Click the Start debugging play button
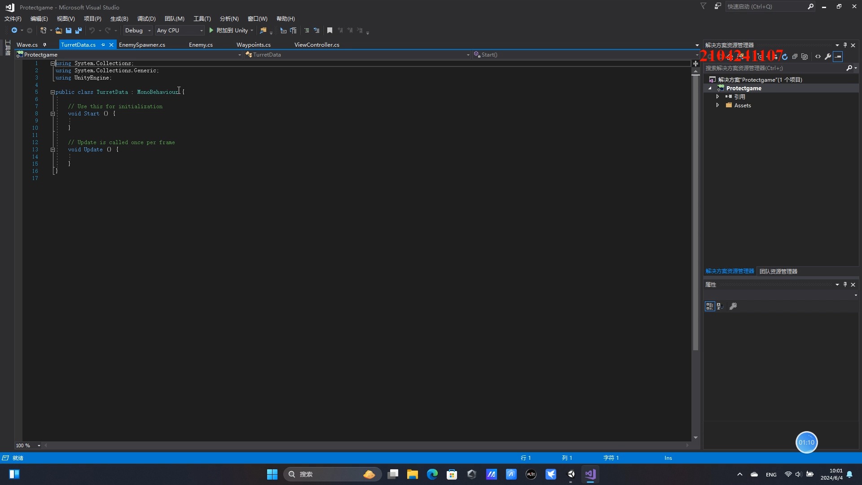 pos(211,30)
